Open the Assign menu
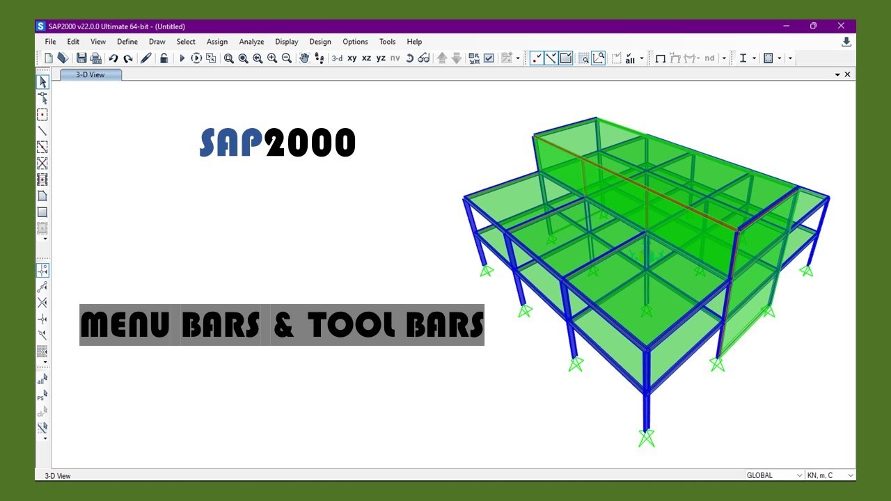The image size is (891, 501). pos(217,42)
